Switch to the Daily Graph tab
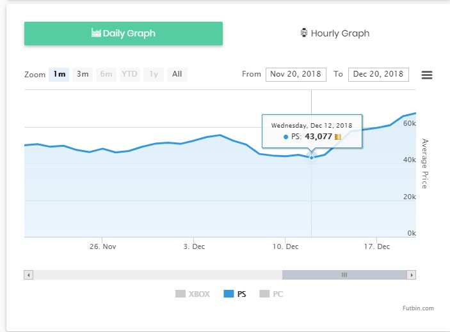Screen dimensions: 450x332 124,33
